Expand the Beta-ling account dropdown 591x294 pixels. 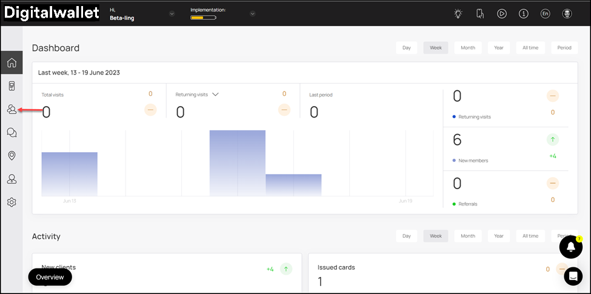point(172,14)
